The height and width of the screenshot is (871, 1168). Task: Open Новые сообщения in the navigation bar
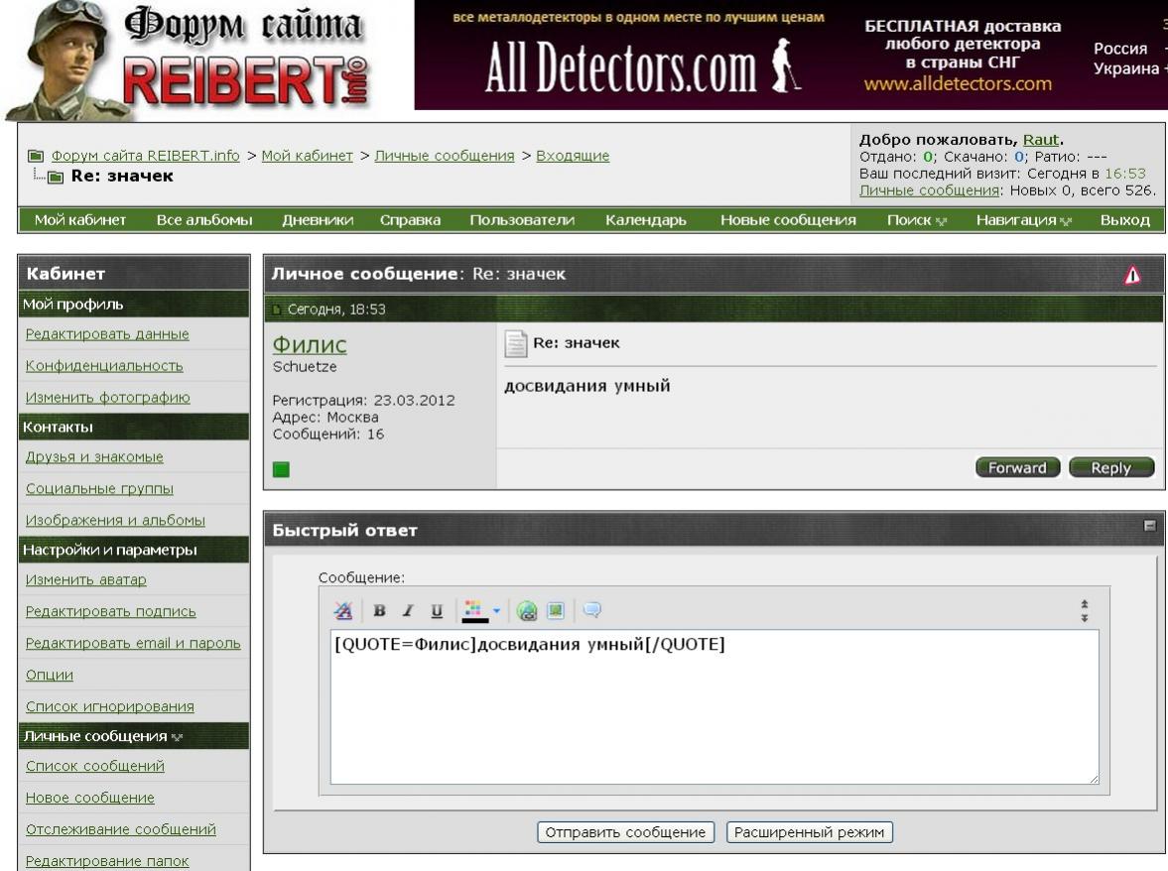tap(788, 220)
